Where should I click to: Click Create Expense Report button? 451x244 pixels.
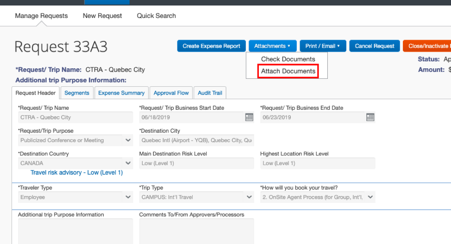[212, 46]
